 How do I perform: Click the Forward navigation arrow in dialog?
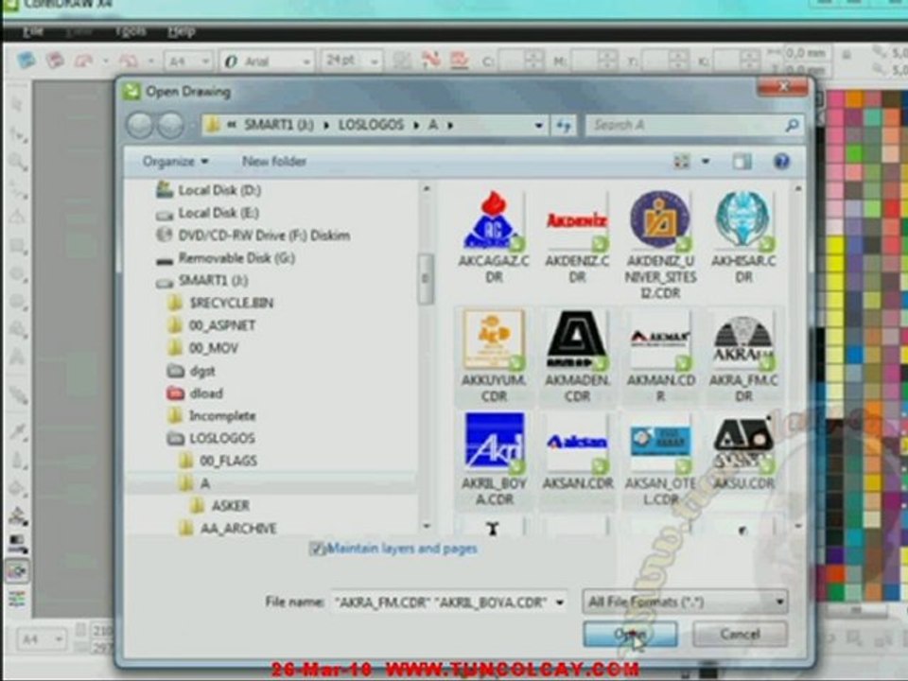tap(171, 125)
